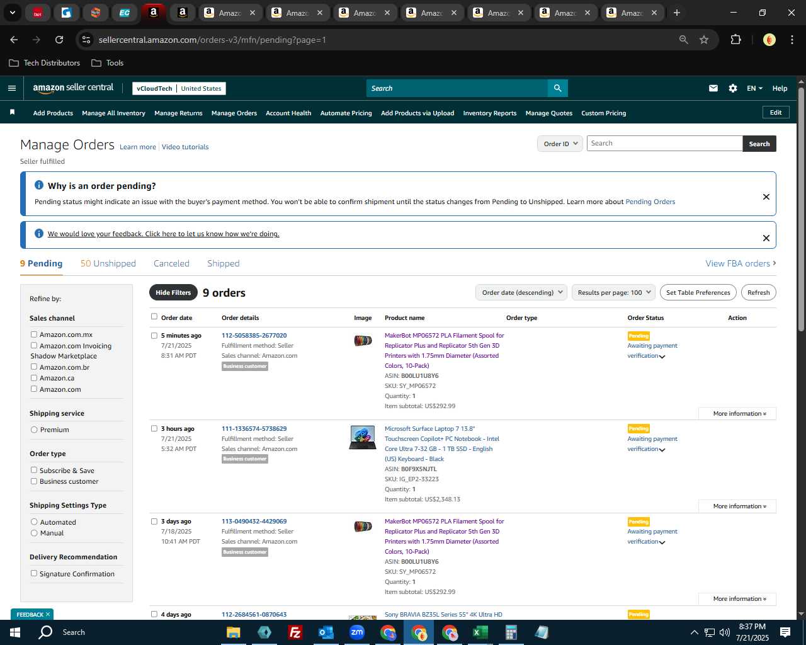Screen dimensions: 806x645
Task: Open Outlook from the taskbar
Action: (x=326, y=632)
